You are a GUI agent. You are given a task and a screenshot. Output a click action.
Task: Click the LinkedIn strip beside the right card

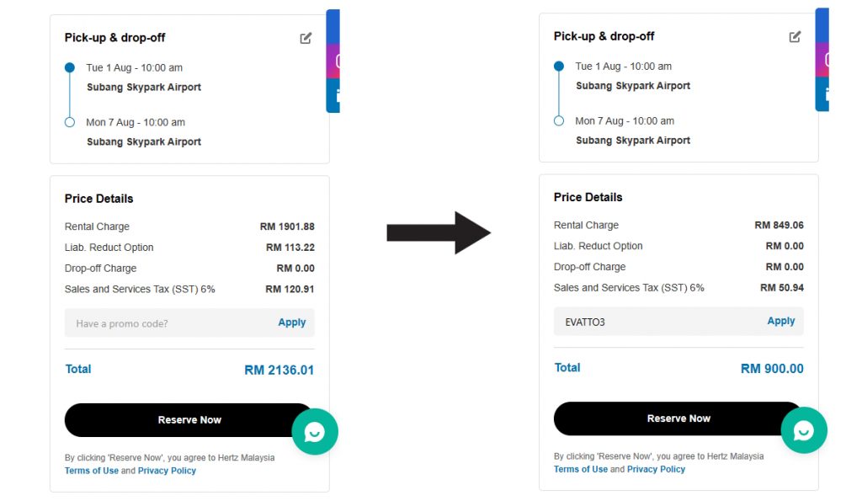point(822,95)
